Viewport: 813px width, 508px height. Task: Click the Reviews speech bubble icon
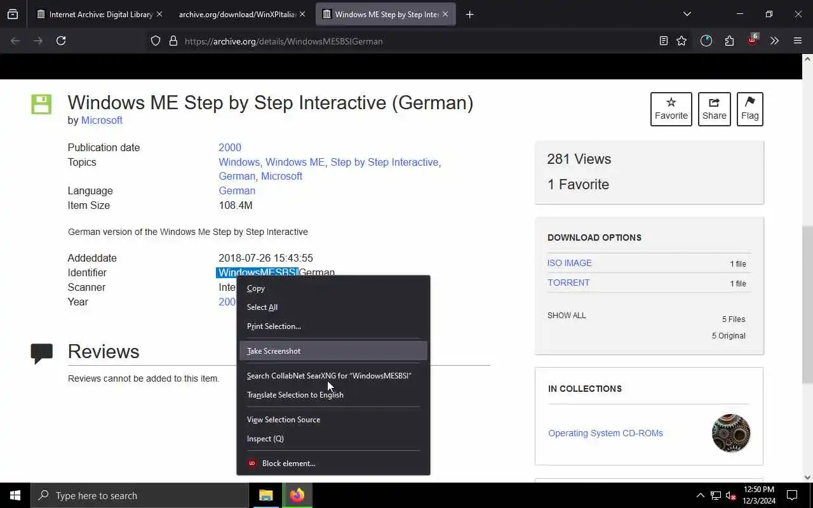point(41,353)
